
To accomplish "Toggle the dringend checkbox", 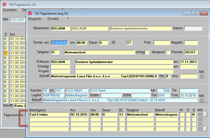I will [x=168, y=52].
